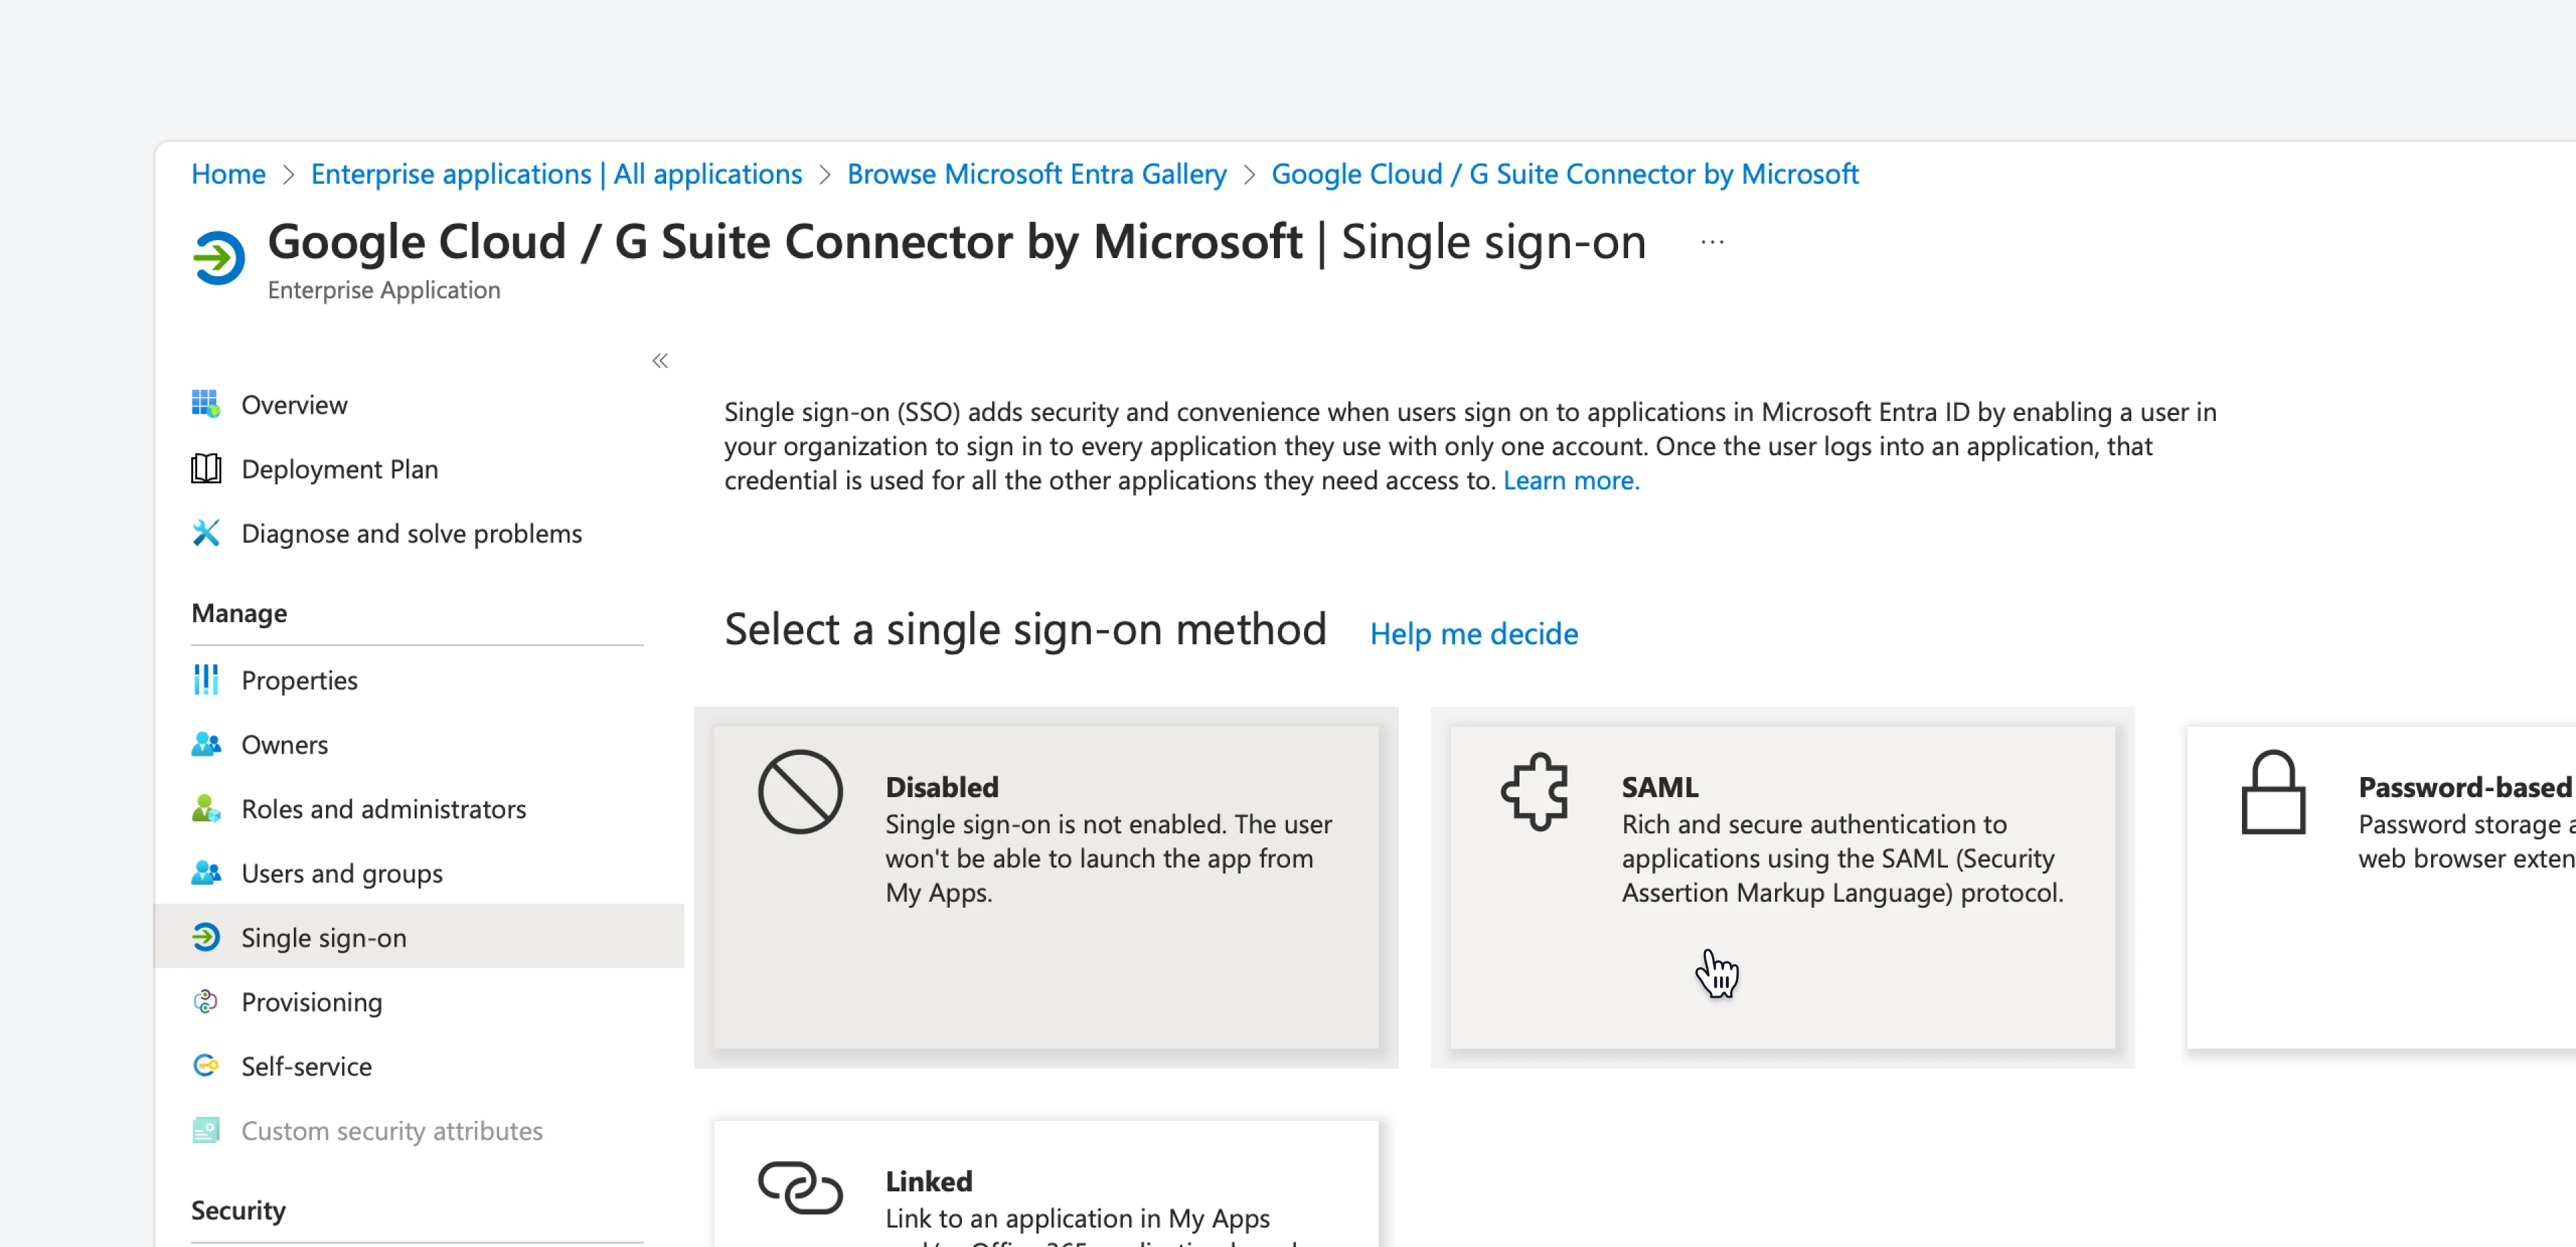
Task: Click the Disabled circle-slash icon
Action: click(x=800, y=791)
